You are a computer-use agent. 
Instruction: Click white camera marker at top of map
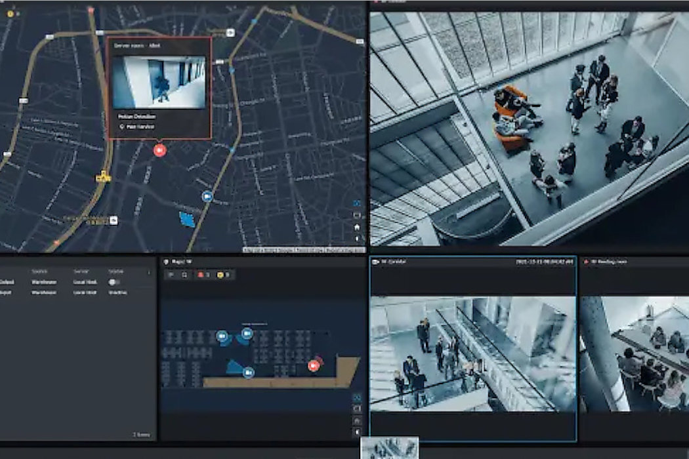tap(230, 32)
